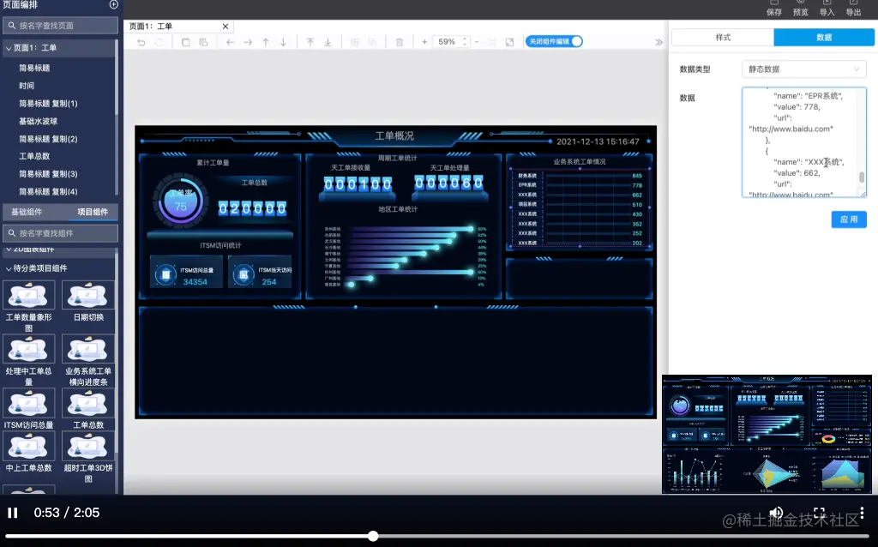
Task: Click 导出 export button in header
Action: [853, 9]
